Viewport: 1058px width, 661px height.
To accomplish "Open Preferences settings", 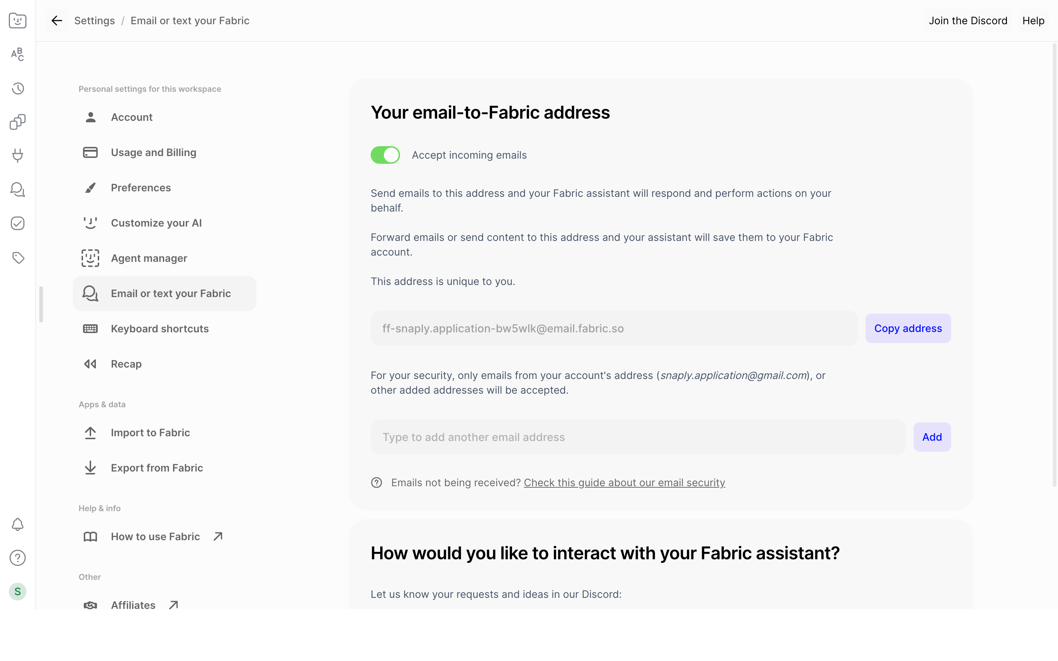I will 164,188.
